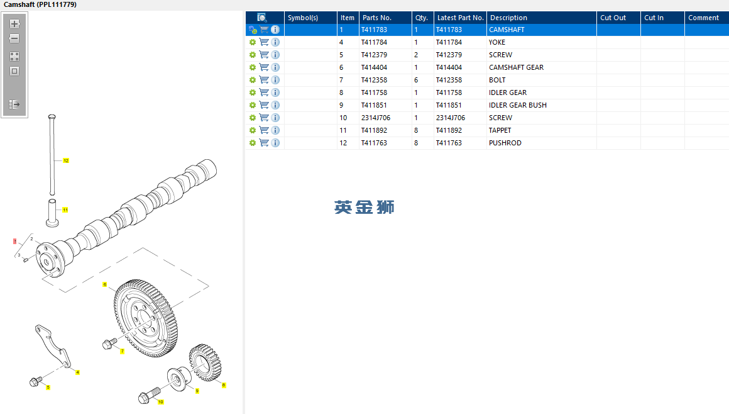Open info for the PUSHROD row
The image size is (729, 414).
click(x=275, y=143)
